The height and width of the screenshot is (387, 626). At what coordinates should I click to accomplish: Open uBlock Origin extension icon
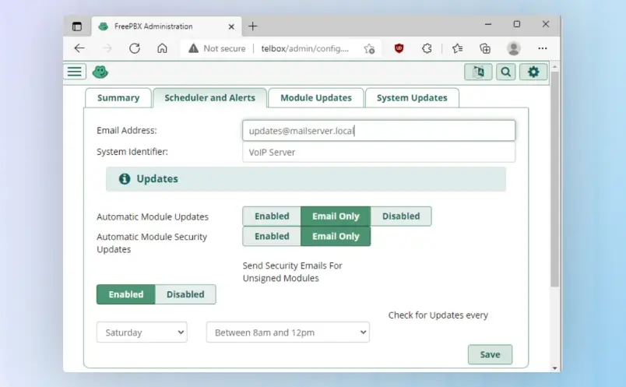coord(399,48)
